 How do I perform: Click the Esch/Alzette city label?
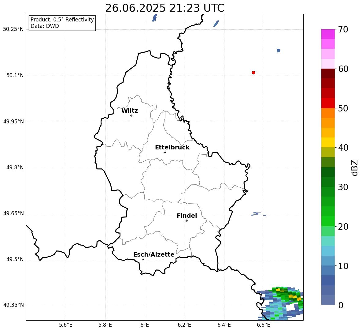pos(154,254)
